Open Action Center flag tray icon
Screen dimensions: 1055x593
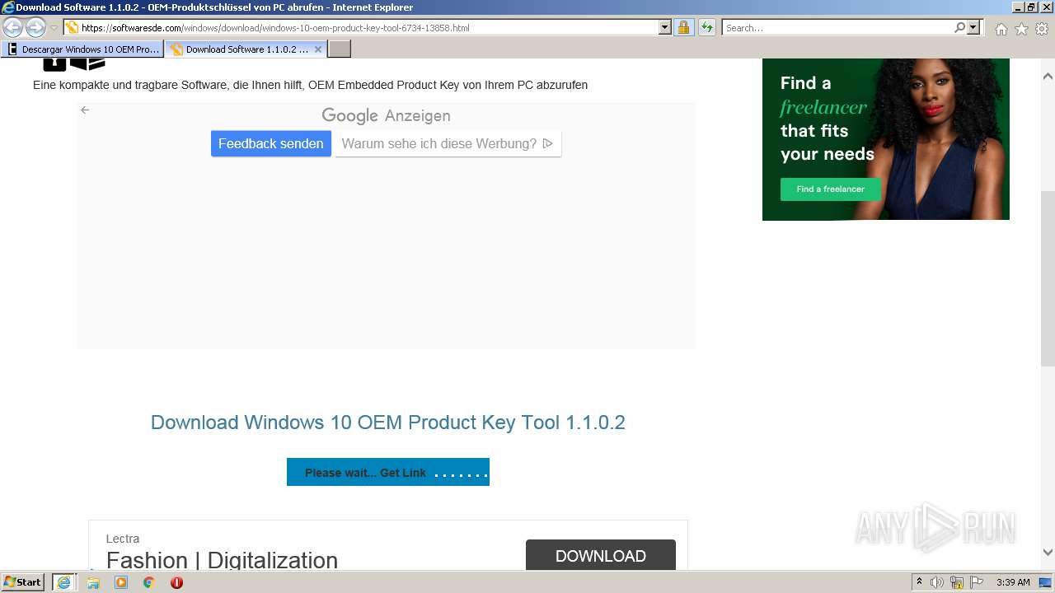tap(977, 582)
